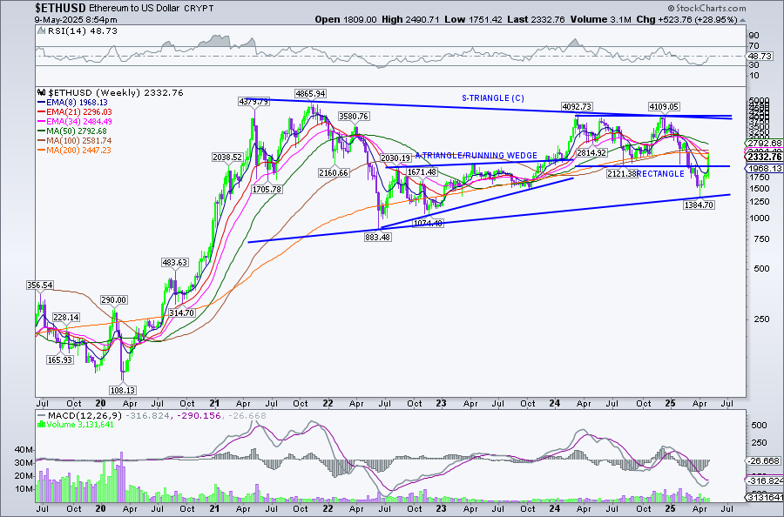Click the 1074.40 price label

428,224
